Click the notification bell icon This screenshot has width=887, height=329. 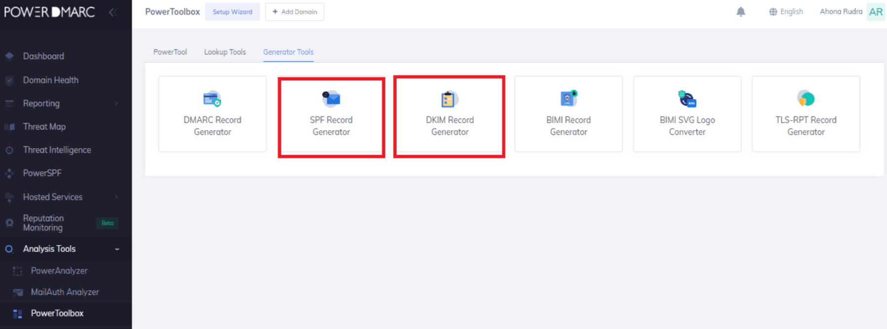pyautogui.click(x=740, y=12)
